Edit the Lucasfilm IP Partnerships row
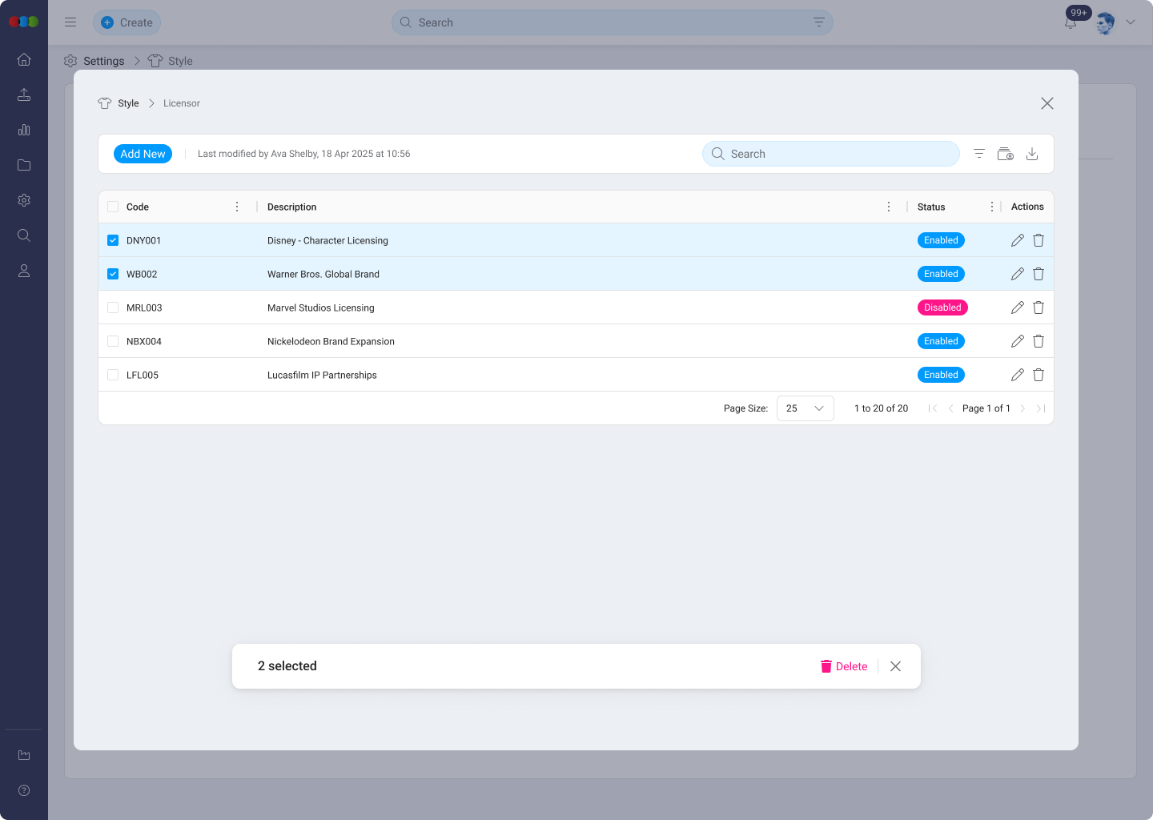The width and height of the screenshot is (1153, 820). [1017, 375]
